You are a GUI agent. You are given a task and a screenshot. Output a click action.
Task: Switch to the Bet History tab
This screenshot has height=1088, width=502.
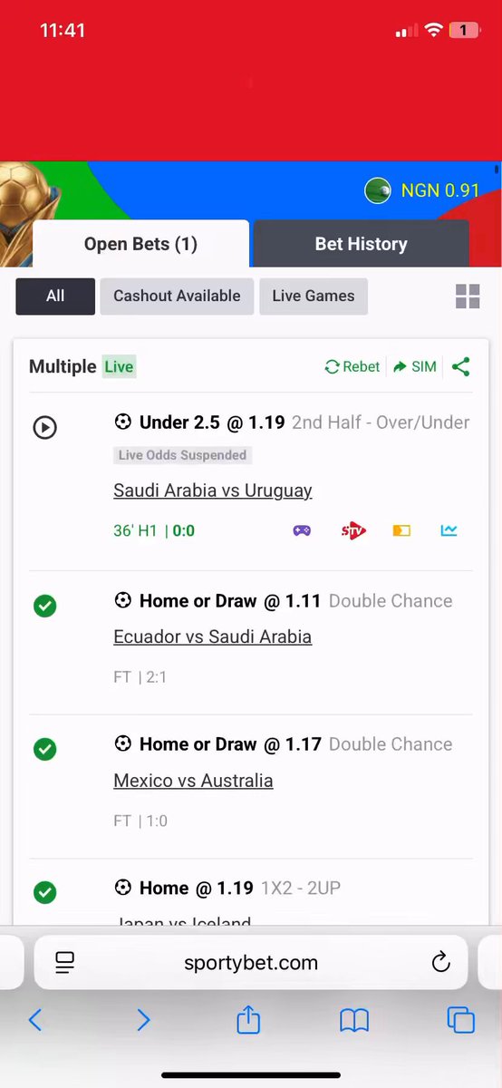pyautogui.click(x=361, y=244)
